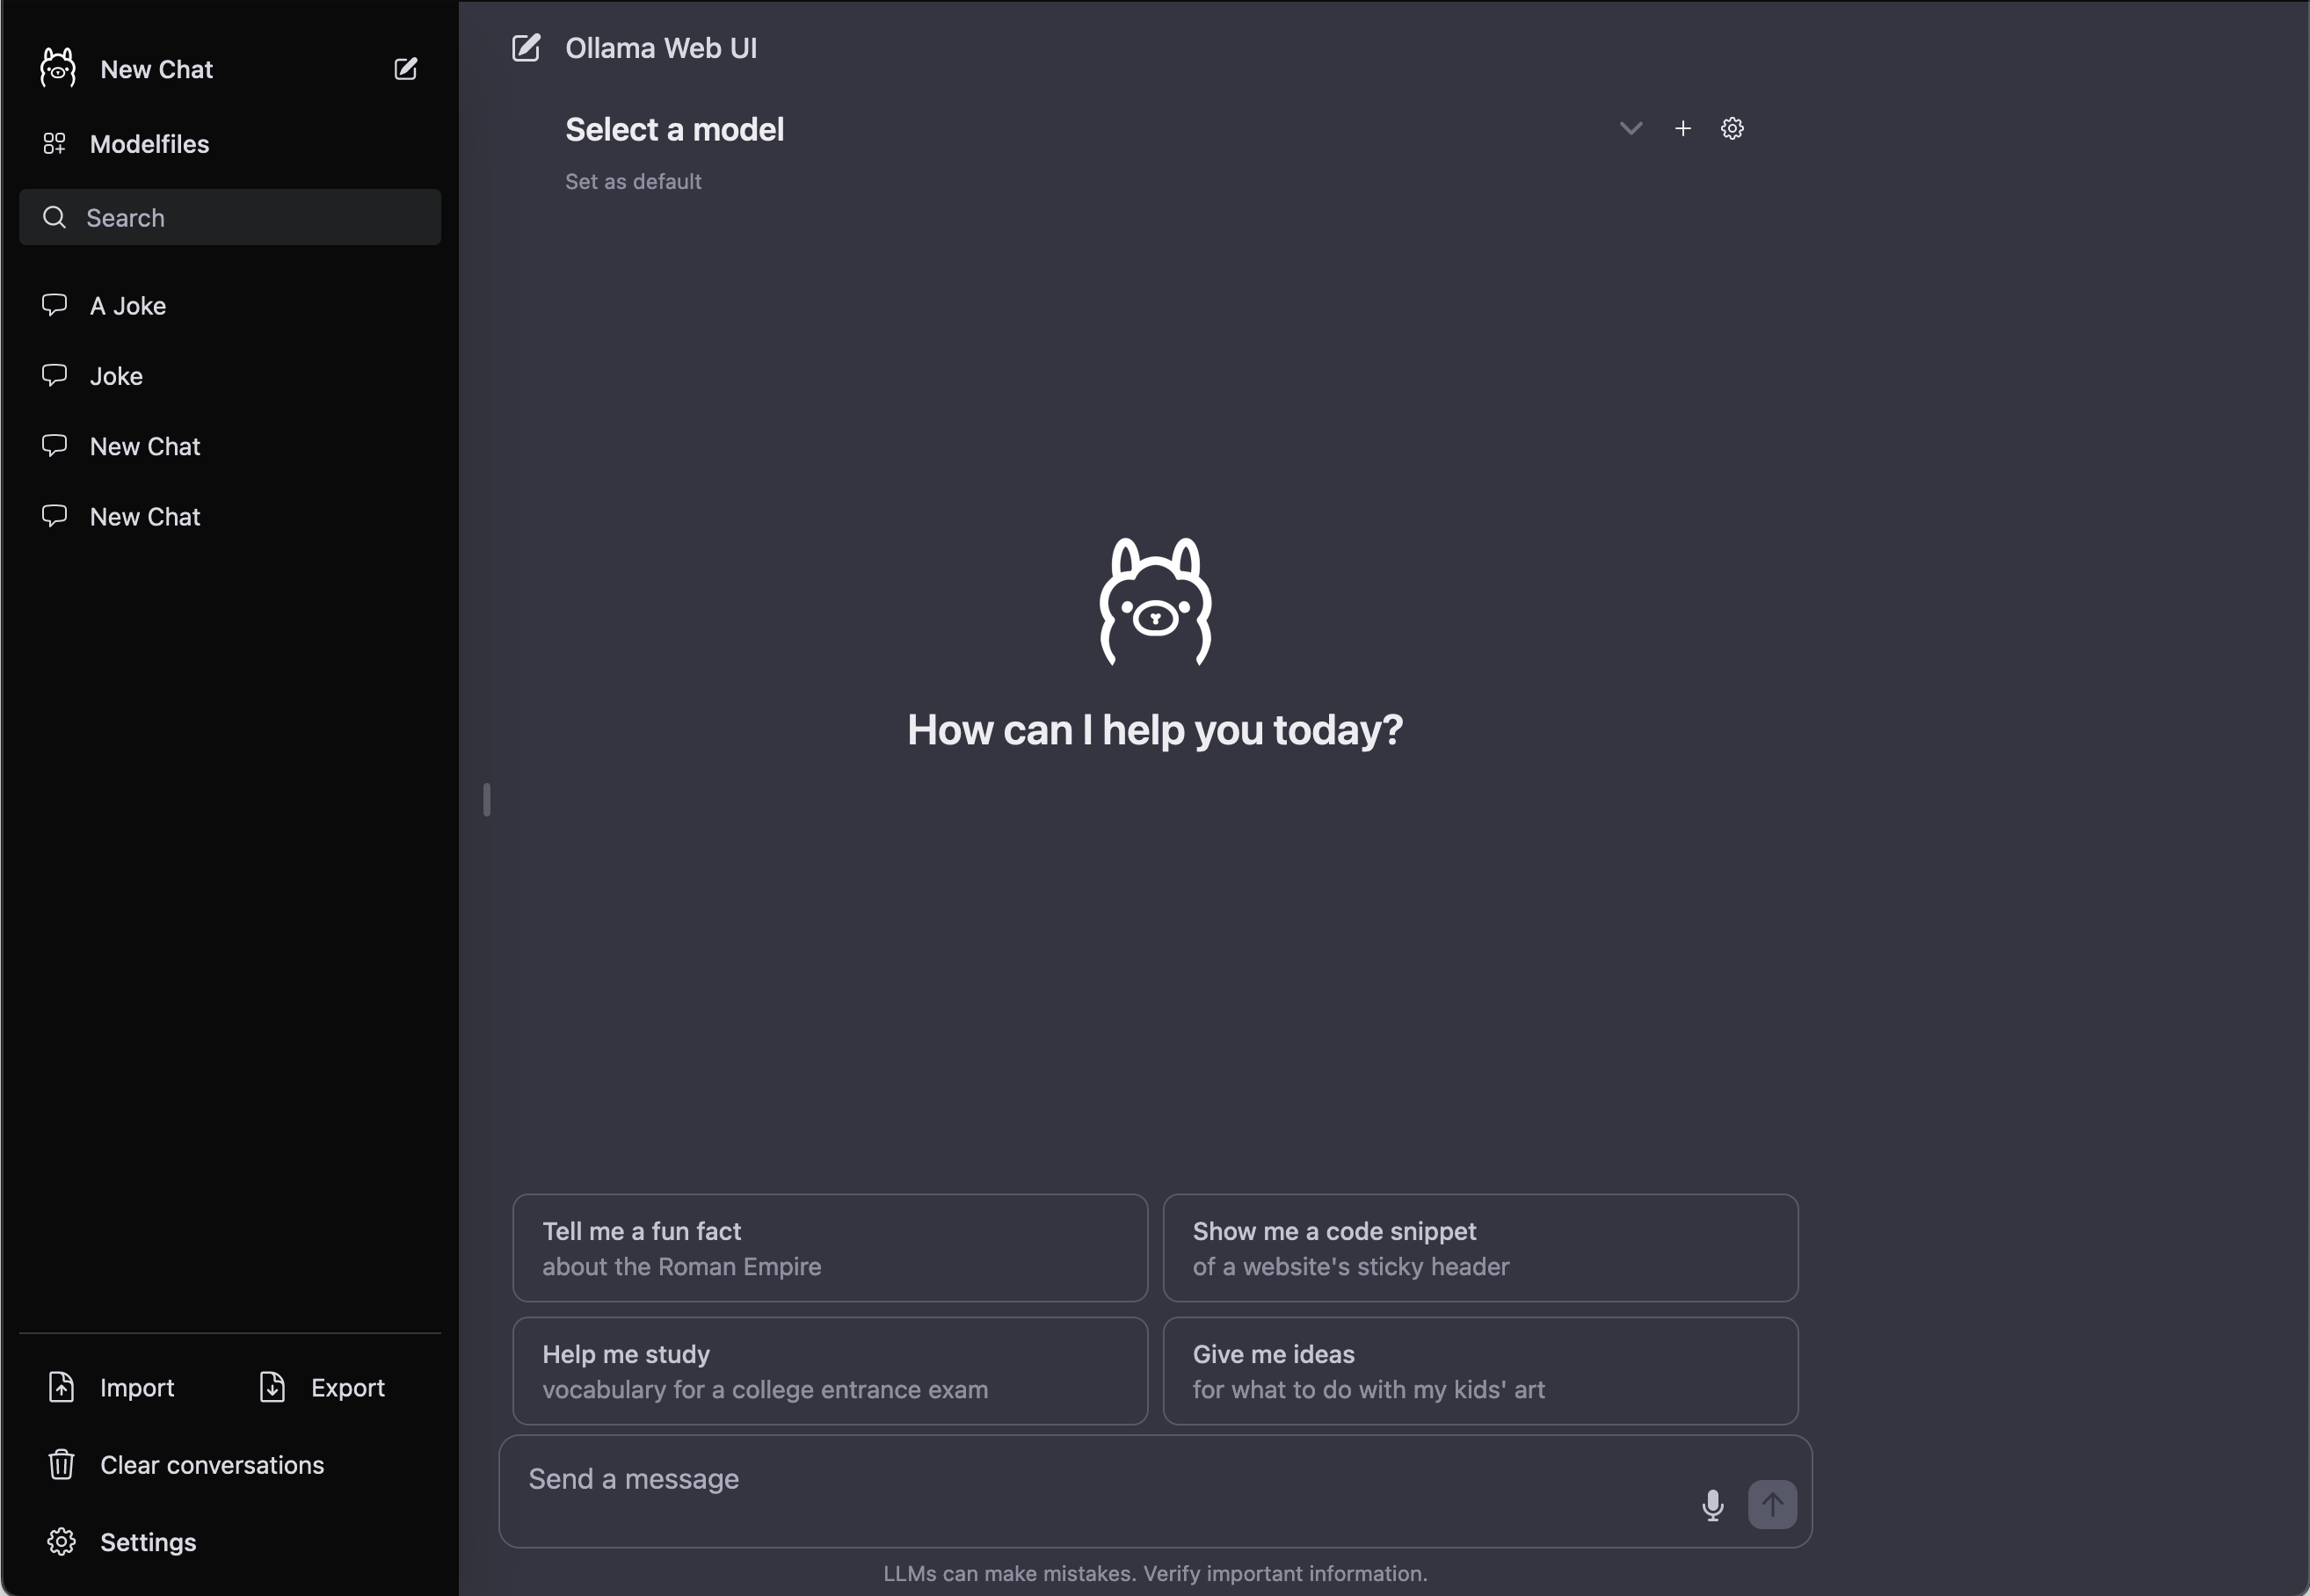This screenshot has width=2310, height=1596.
Task: Click the 'How can I help you today?' heading
Action: pyautogui.click(x=1155, y=730)
